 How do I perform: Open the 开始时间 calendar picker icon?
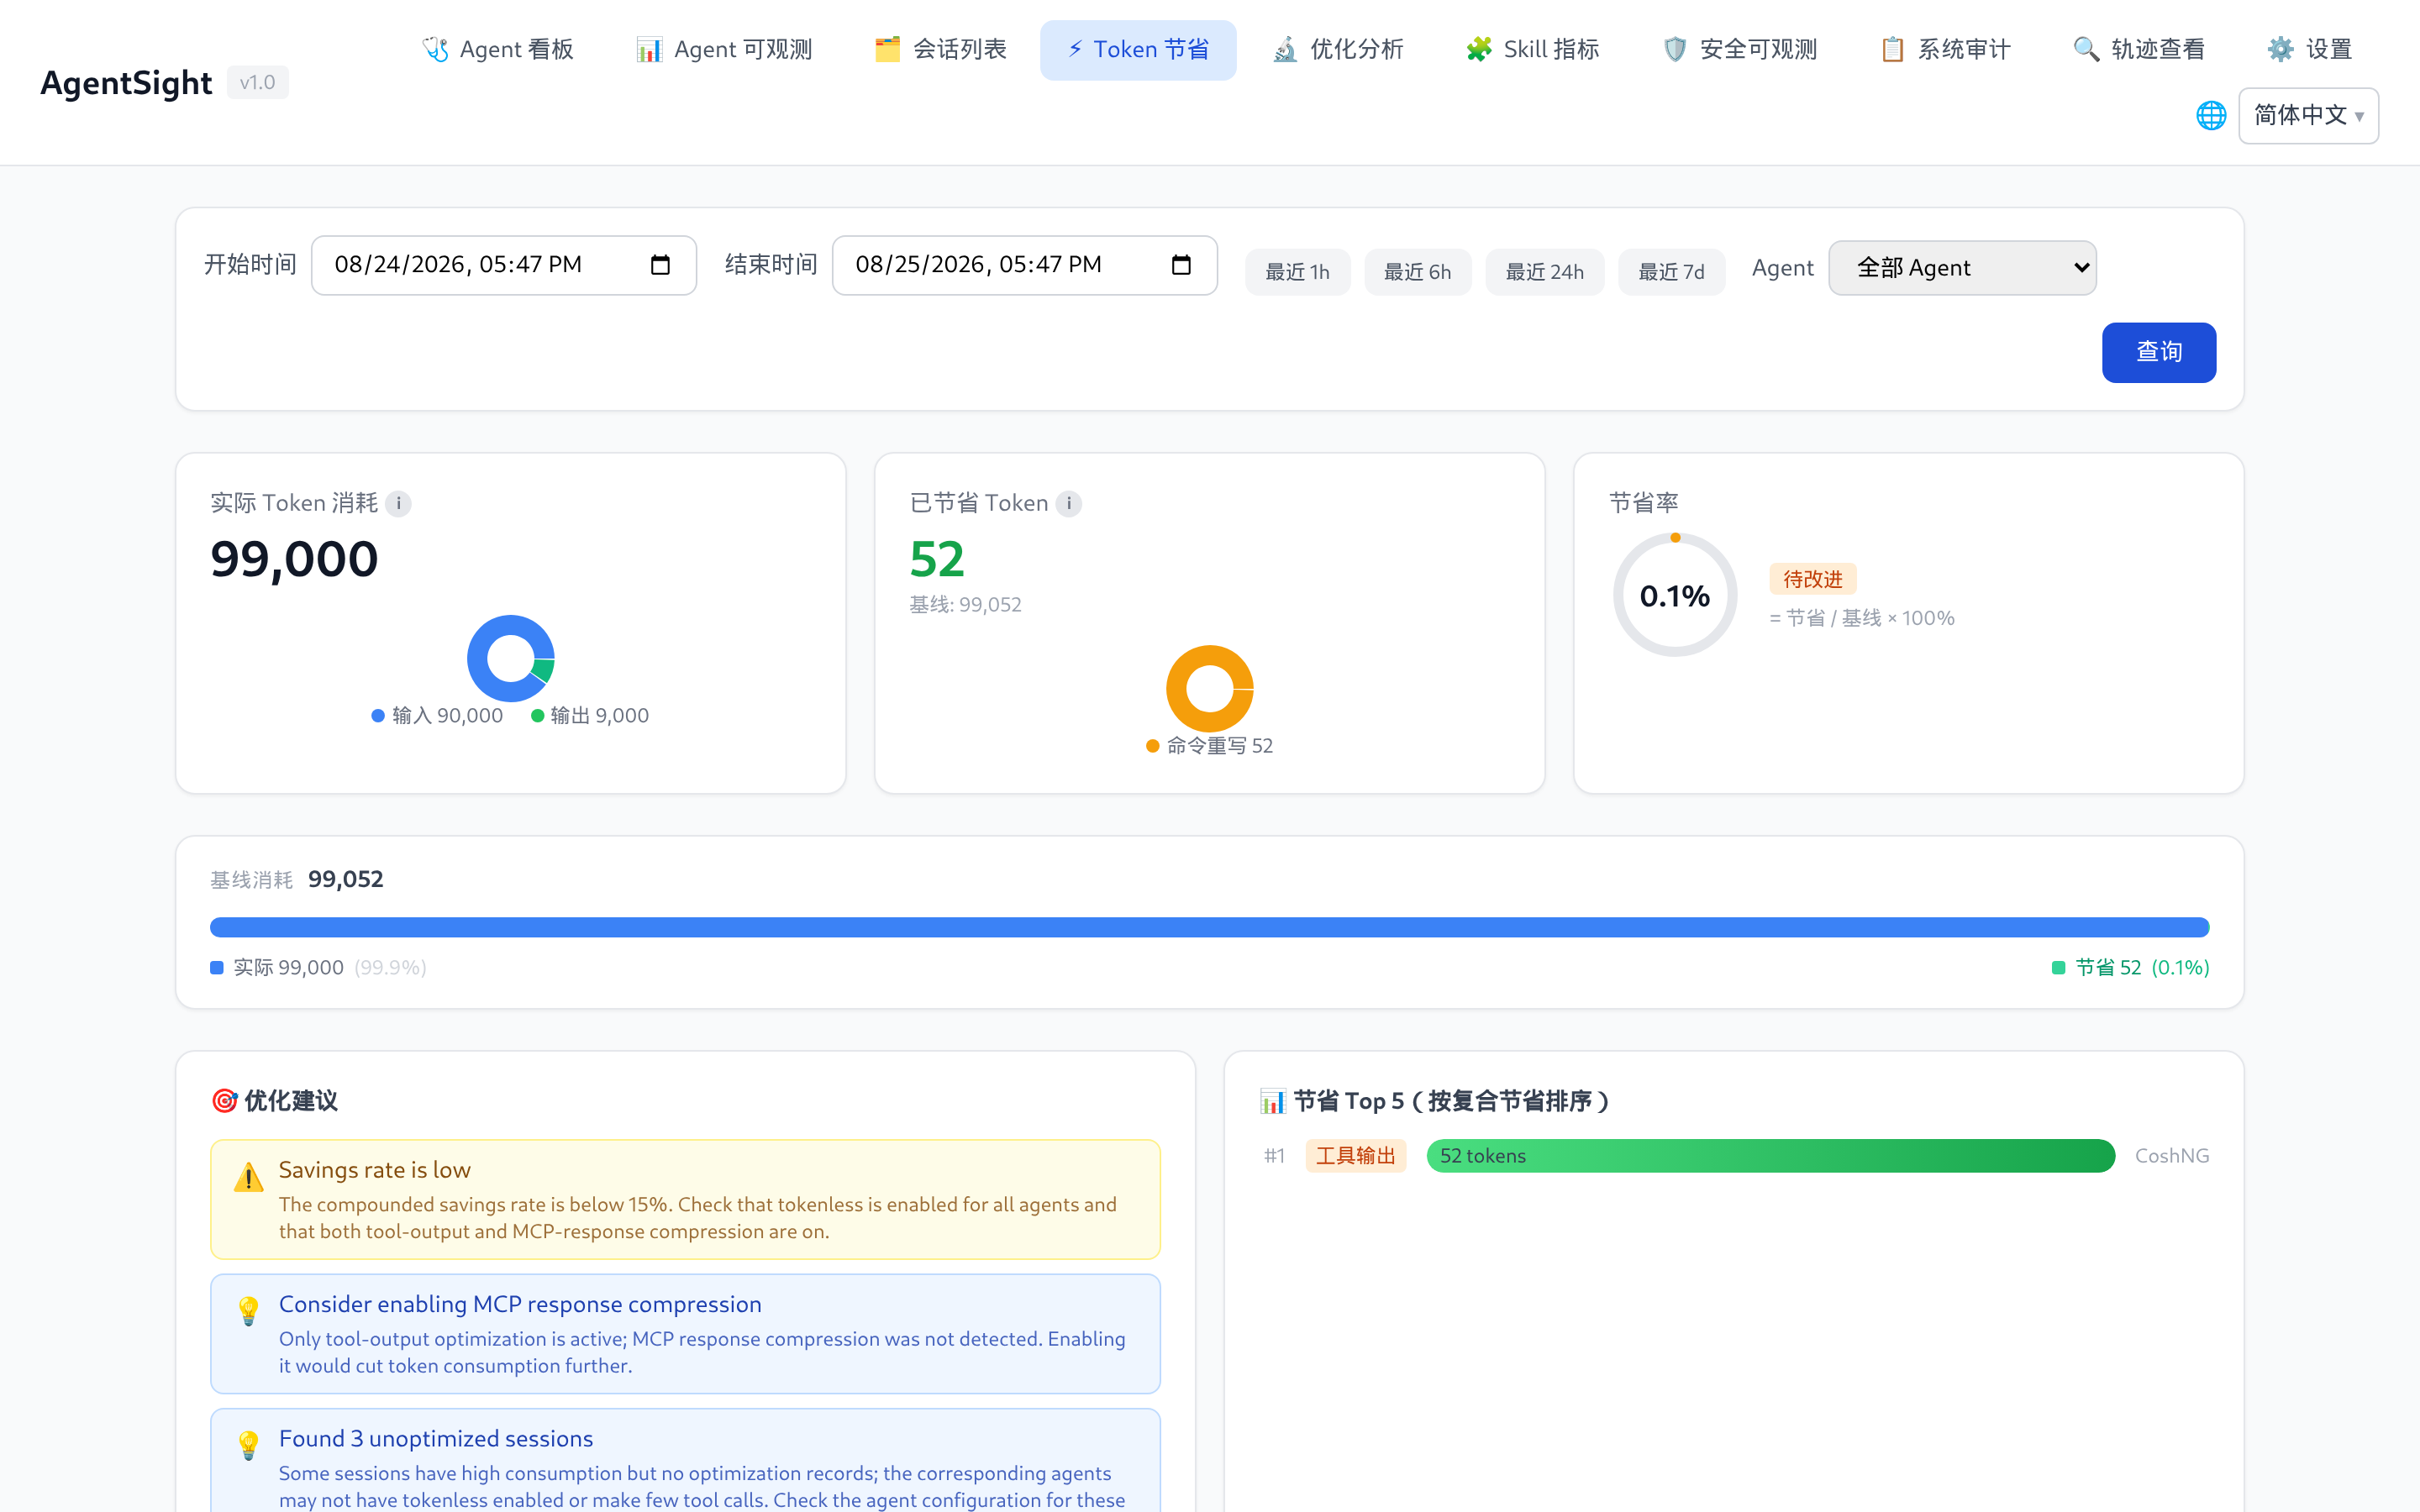[660, 265]
